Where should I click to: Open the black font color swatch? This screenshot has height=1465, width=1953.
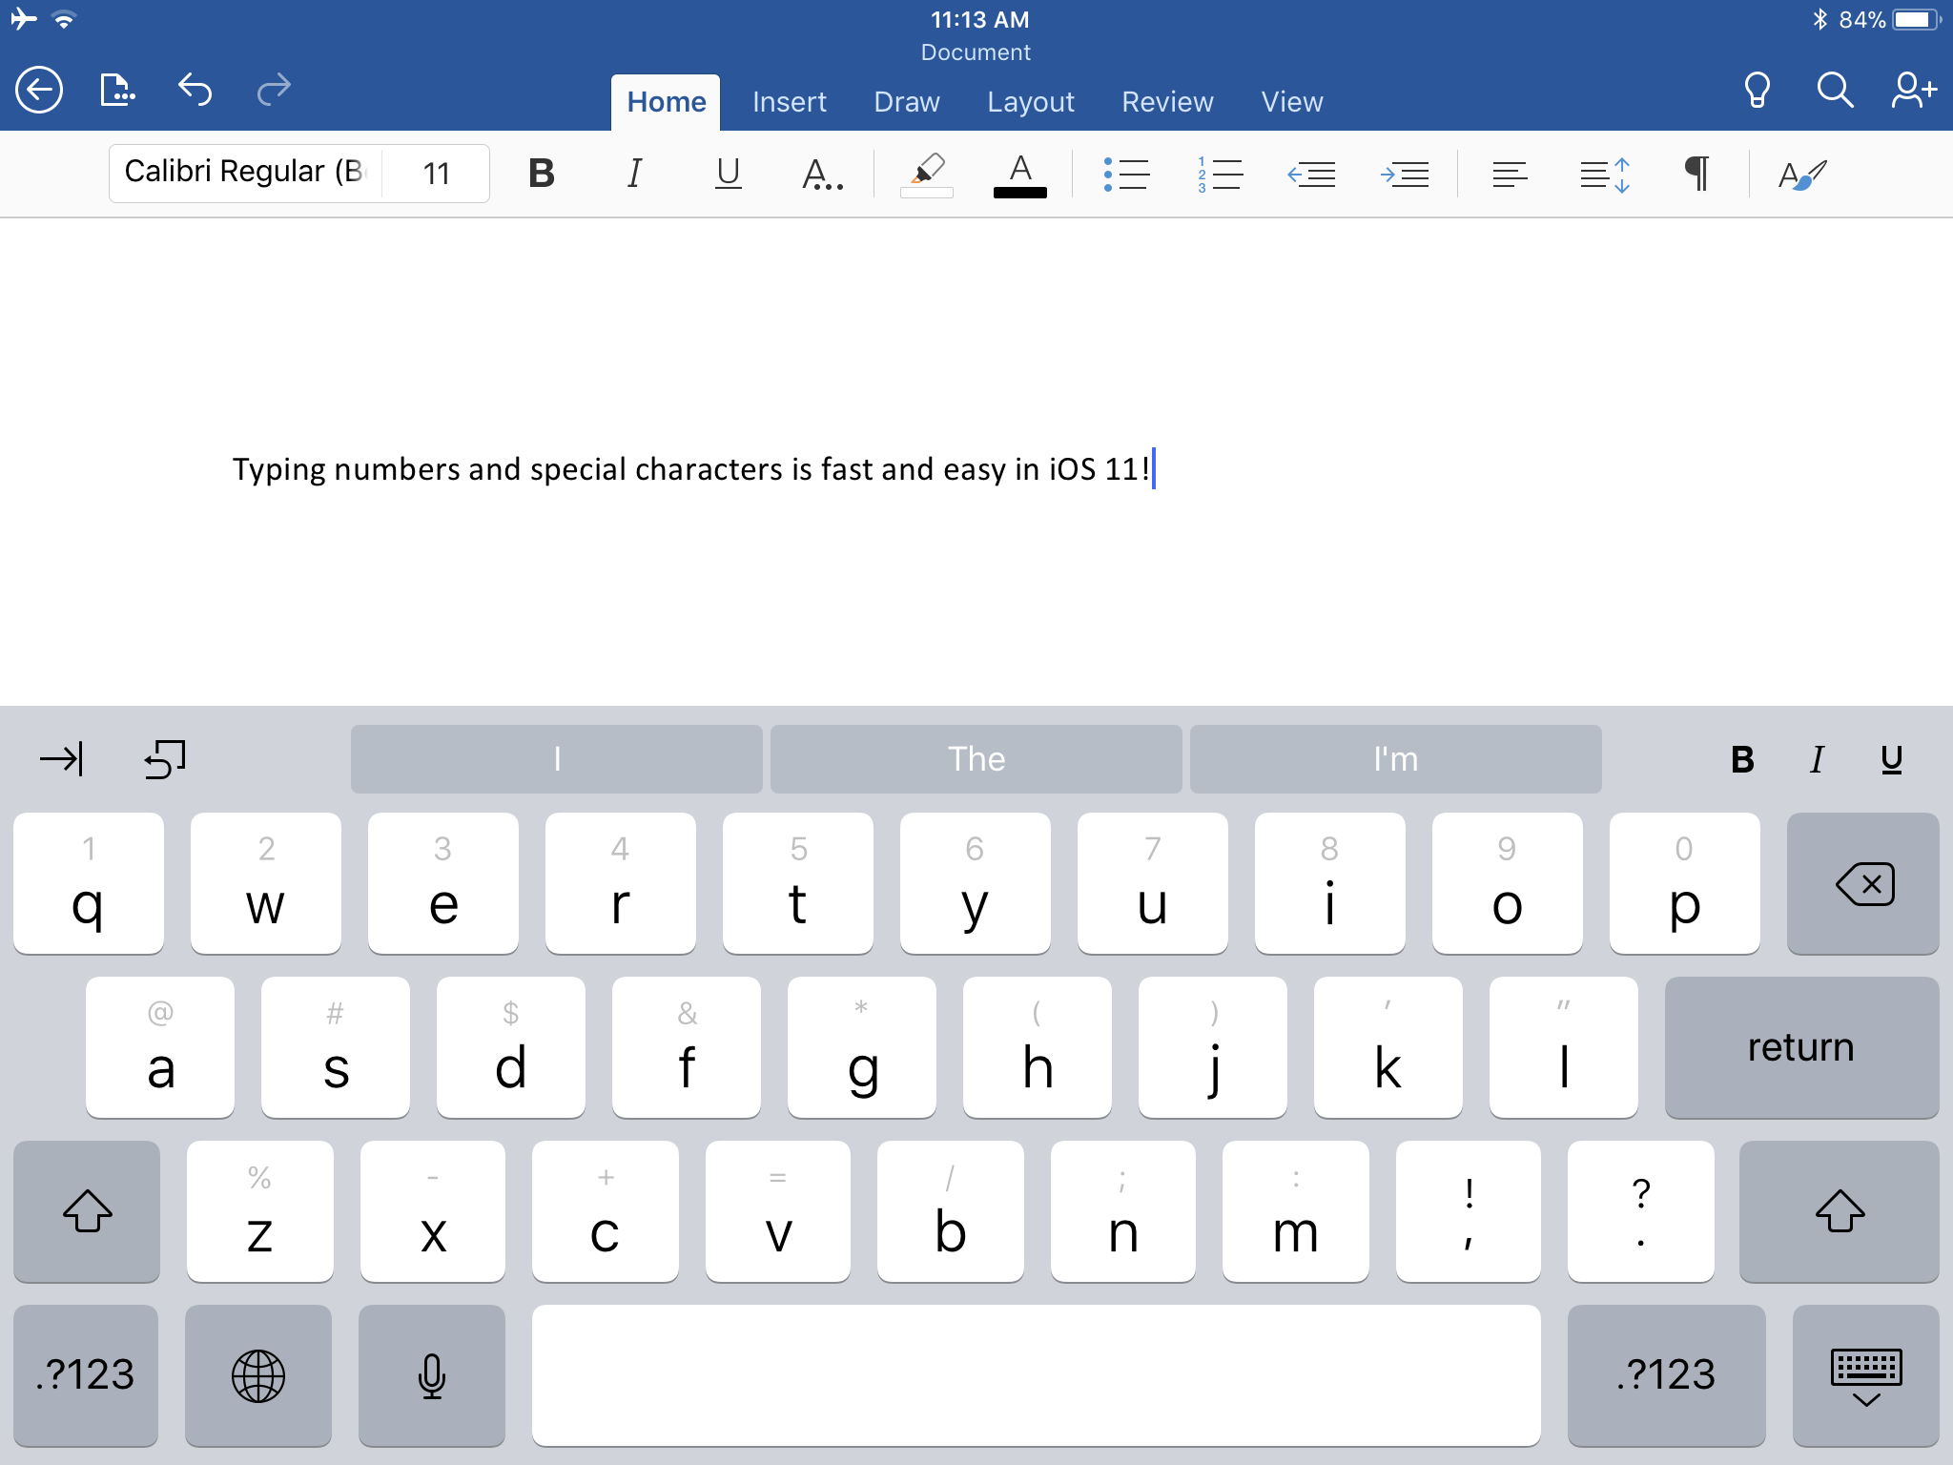coord(1019,175)
